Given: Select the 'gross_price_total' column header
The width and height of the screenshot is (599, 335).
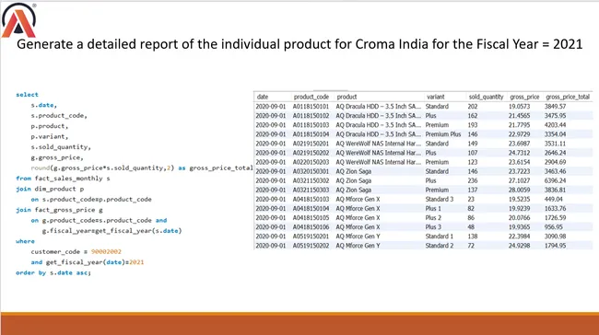Looking at the screenshot, I should pyautogui.click(x=568, y=97).
